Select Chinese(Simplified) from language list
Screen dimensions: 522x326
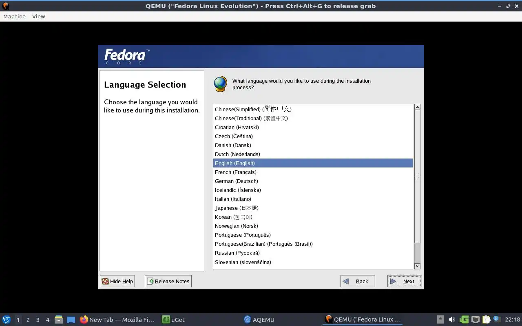coord(313,109)
